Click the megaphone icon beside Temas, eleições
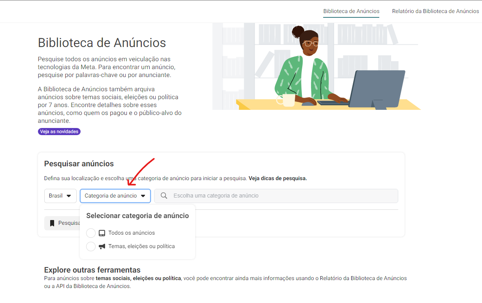This screenshot has width=482, height=303. click(x=102, y=247)
